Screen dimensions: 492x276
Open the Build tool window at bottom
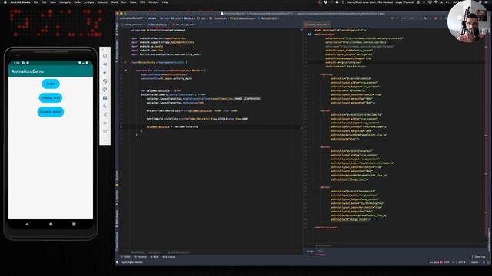click(155, 257)
